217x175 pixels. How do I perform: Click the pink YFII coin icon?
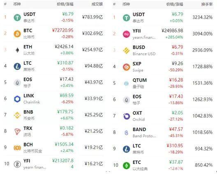point(126,34)
